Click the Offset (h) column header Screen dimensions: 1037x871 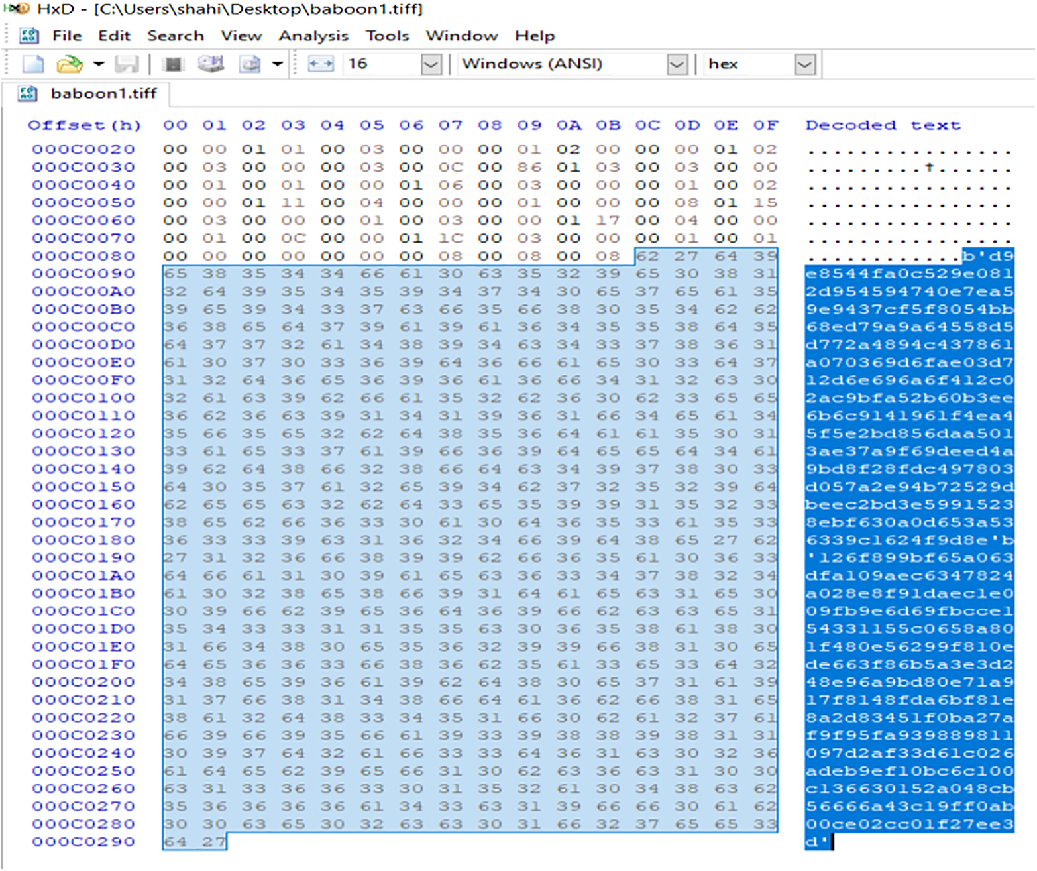83,125
